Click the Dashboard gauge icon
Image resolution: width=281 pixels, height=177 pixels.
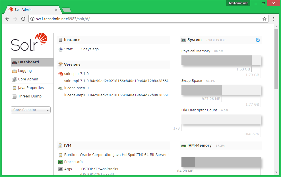[15, 62]
